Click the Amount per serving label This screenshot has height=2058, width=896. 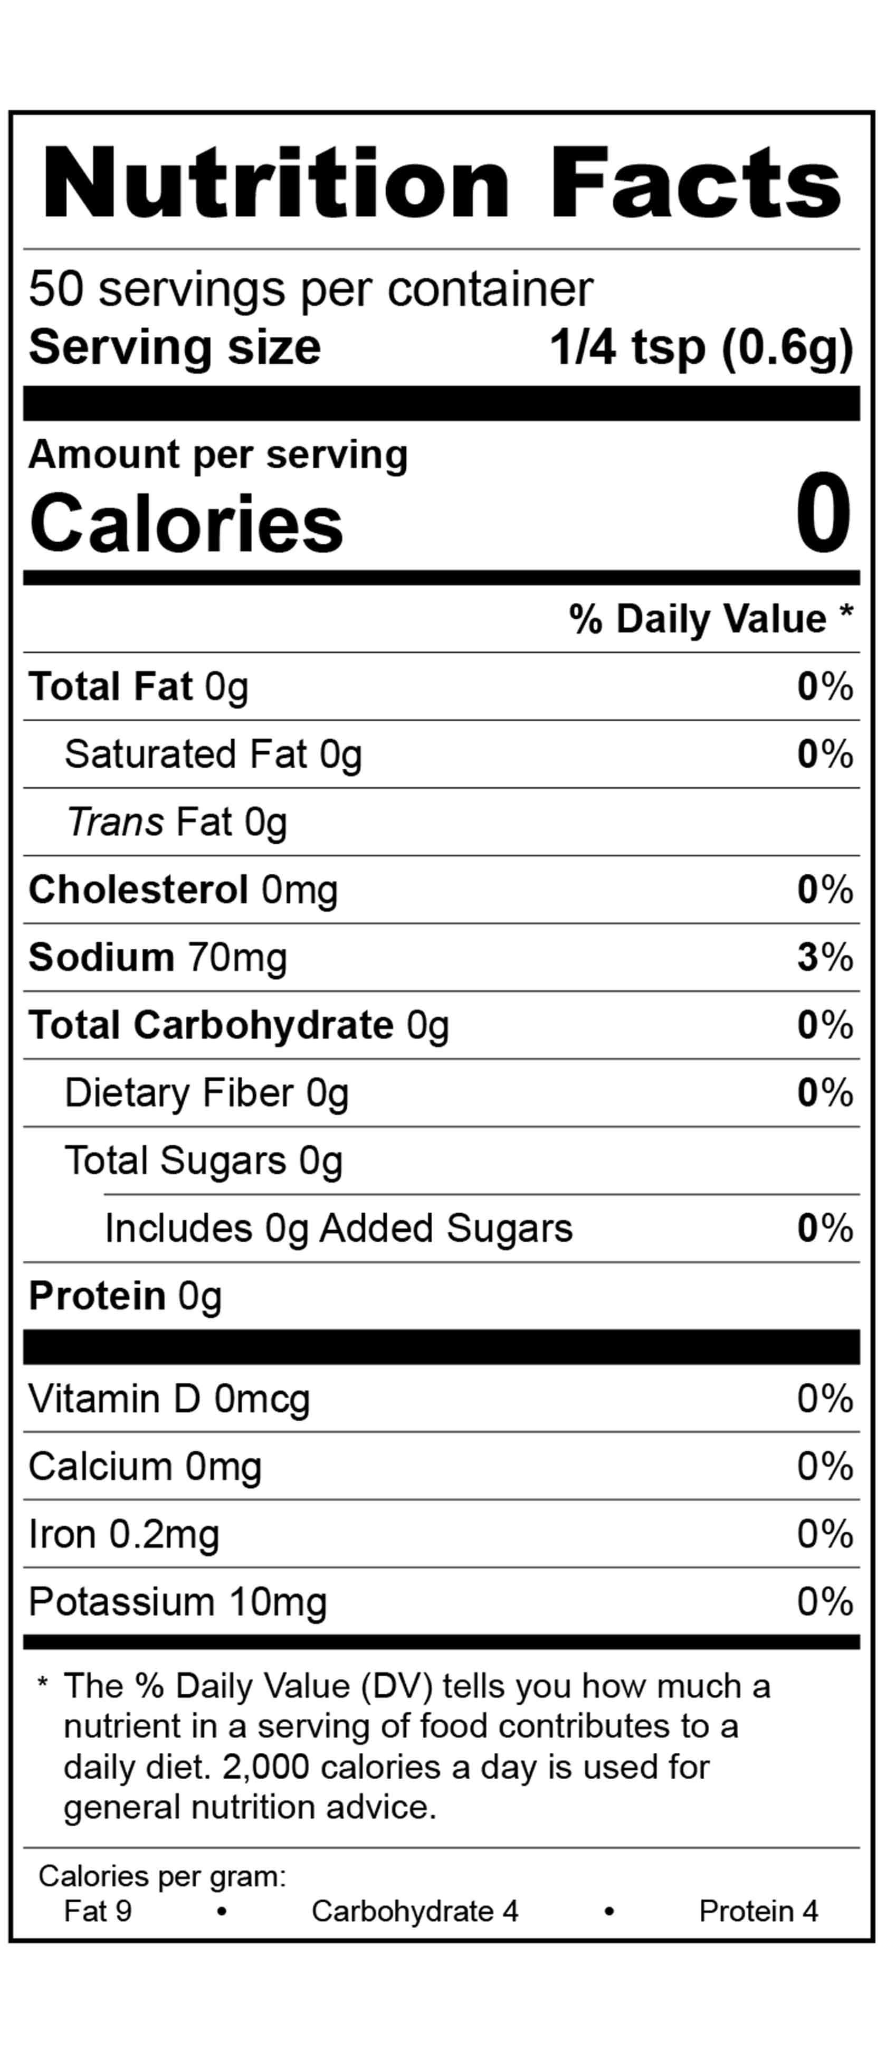coord(218,455)
